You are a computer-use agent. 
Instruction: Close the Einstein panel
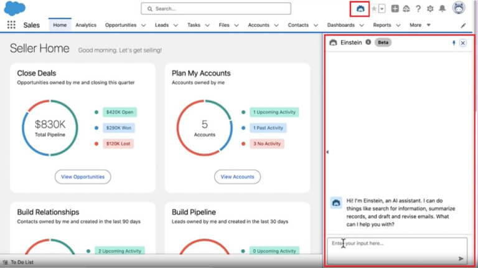463,43
